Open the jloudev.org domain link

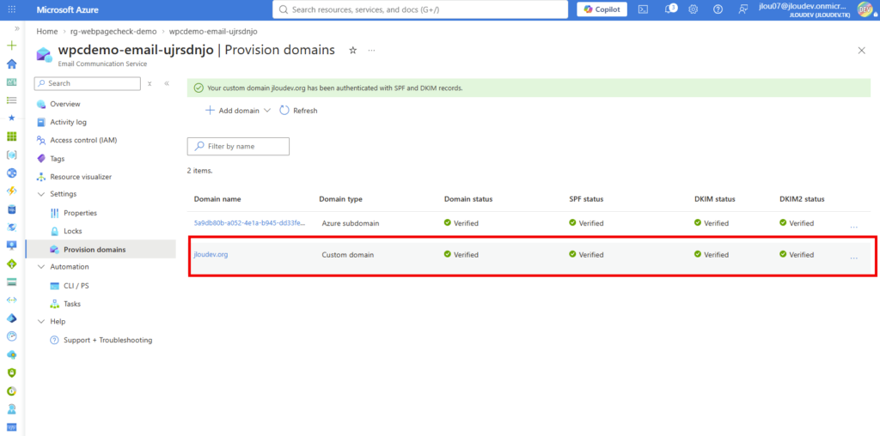coord(211,254)
